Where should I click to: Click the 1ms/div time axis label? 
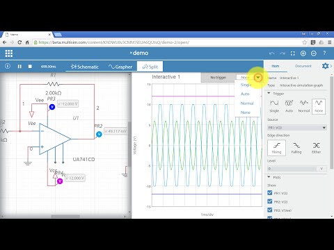pos(207,215)
